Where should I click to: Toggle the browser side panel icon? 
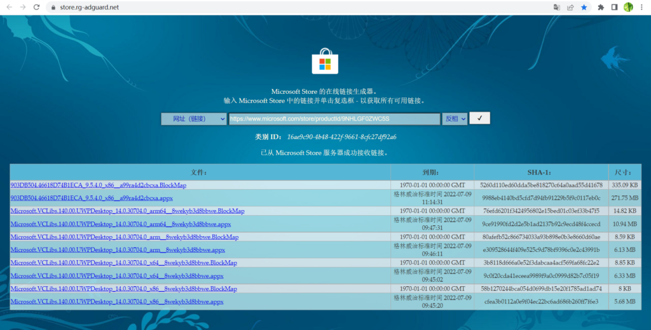(x=615, y=7)
